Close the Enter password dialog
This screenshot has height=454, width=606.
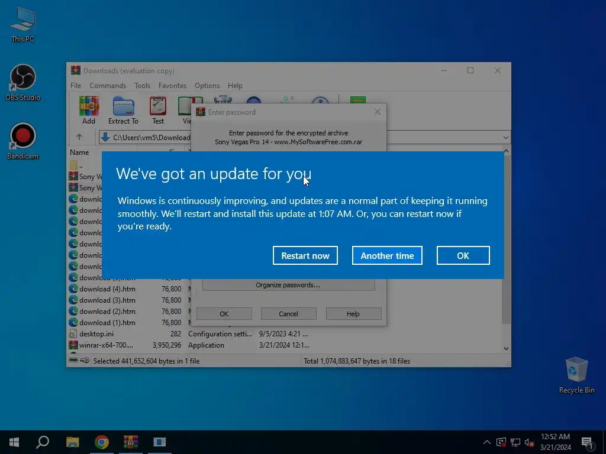pos(378,112)
